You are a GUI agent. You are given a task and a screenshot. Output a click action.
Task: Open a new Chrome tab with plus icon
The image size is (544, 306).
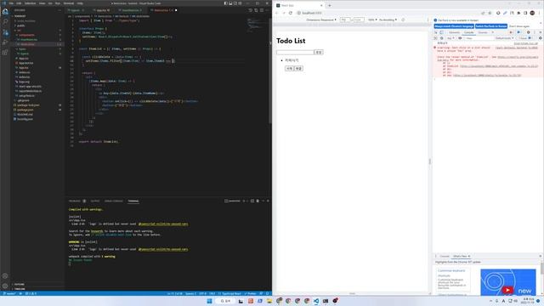[x=329, y=5]
